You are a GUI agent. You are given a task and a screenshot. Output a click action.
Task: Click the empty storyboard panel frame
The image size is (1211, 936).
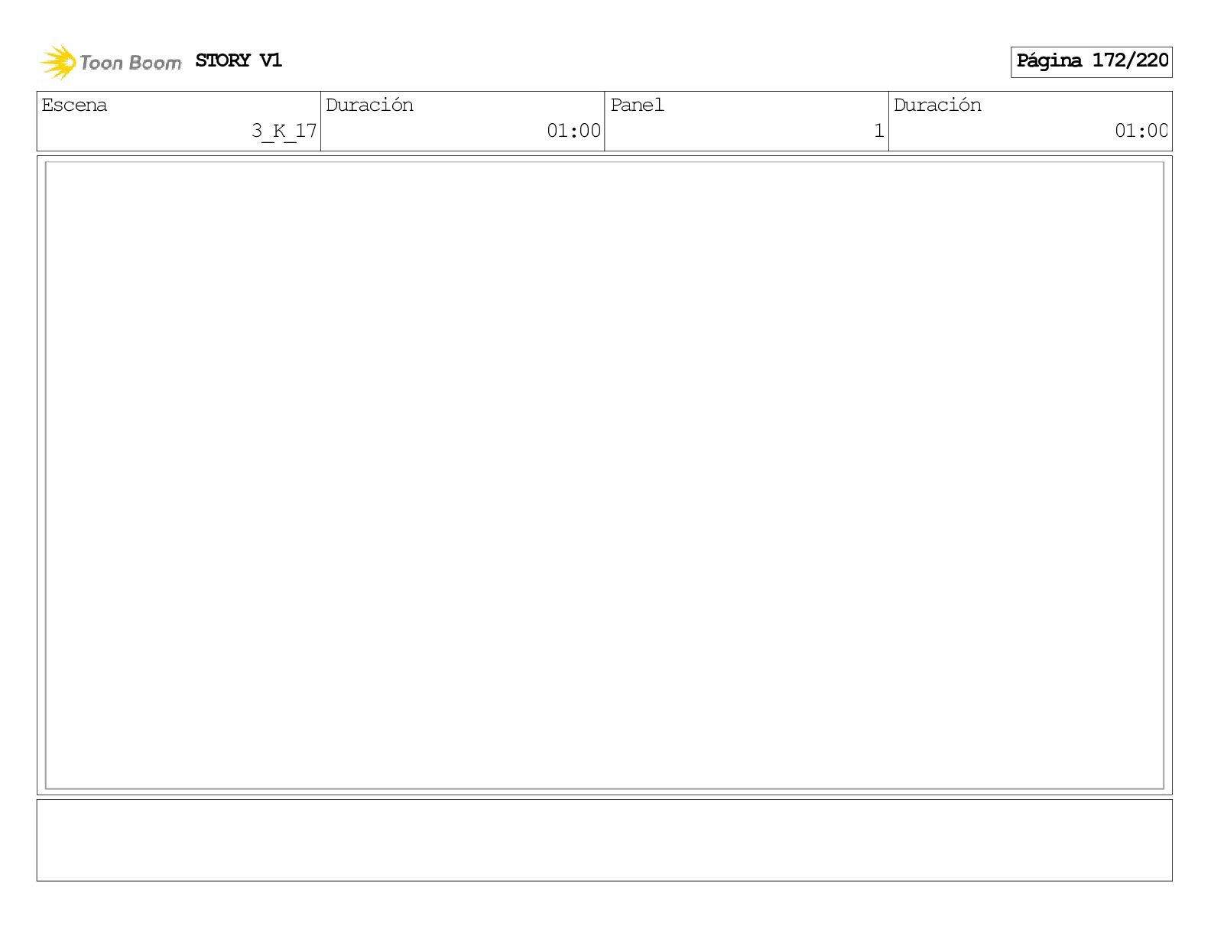point(605,475)
